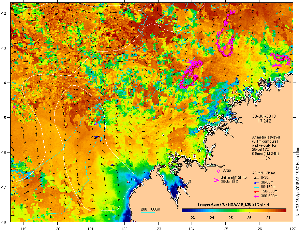The height and width of the screenshot is (232, 300).
Task: Click the '126' longitude axis label
Action: click(x=259, y=229)
